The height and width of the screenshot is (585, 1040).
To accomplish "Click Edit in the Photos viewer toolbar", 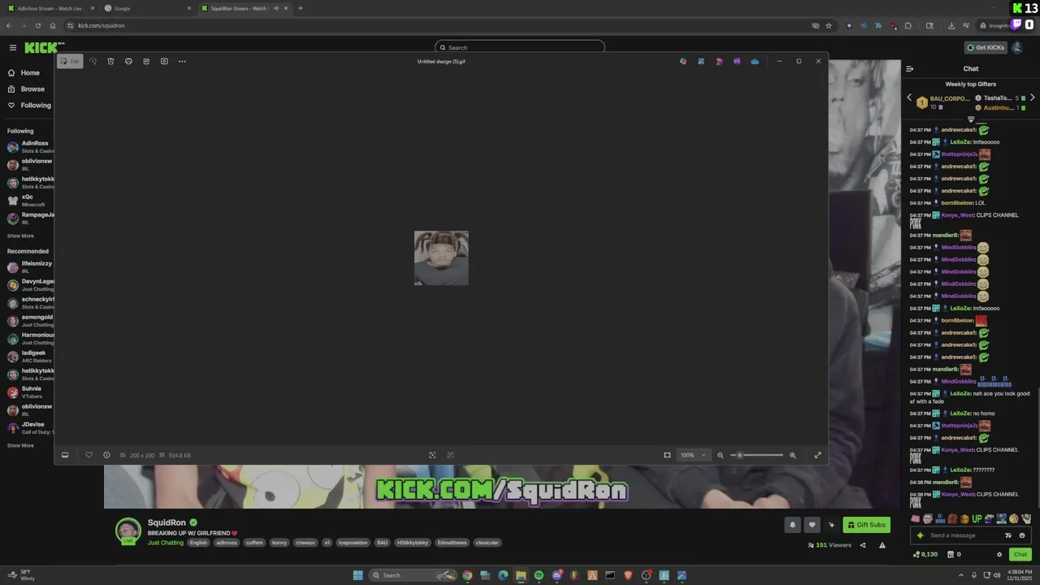I will (70, 61).
